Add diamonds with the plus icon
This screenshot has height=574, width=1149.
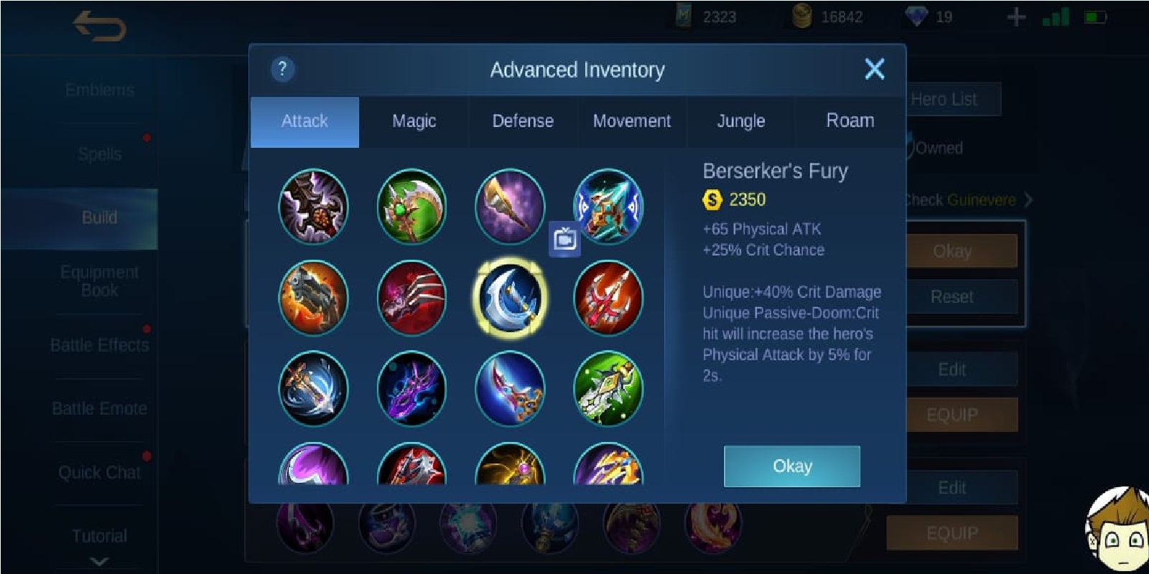tap(1016, 17)
